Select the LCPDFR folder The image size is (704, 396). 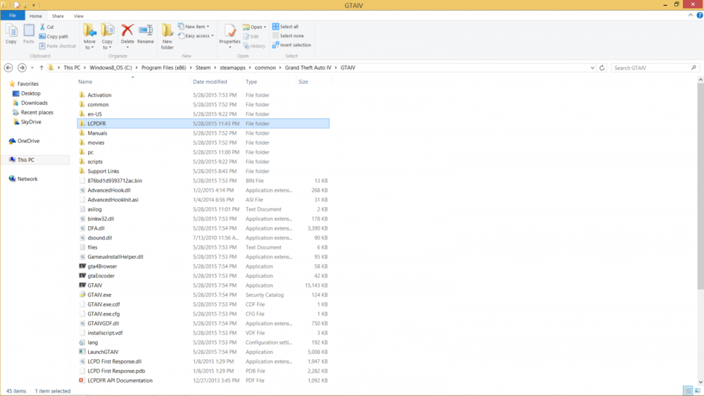coord(203,123)
